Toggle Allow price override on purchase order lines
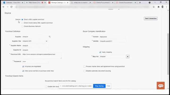The image size is (170, 95). [23, 71]
